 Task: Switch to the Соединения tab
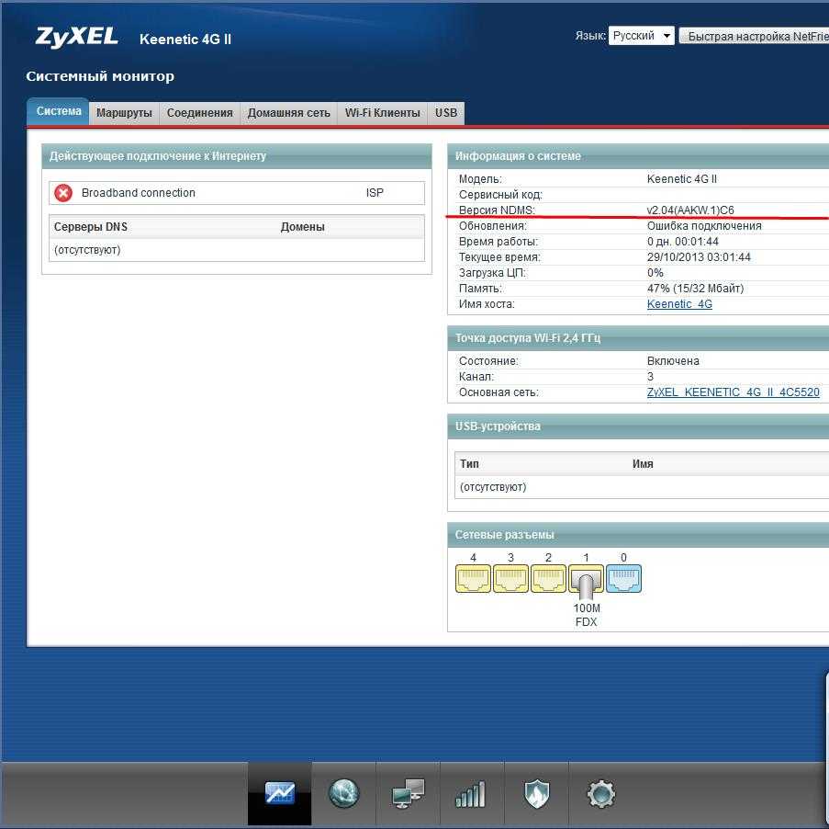click(x=199, y=113)
